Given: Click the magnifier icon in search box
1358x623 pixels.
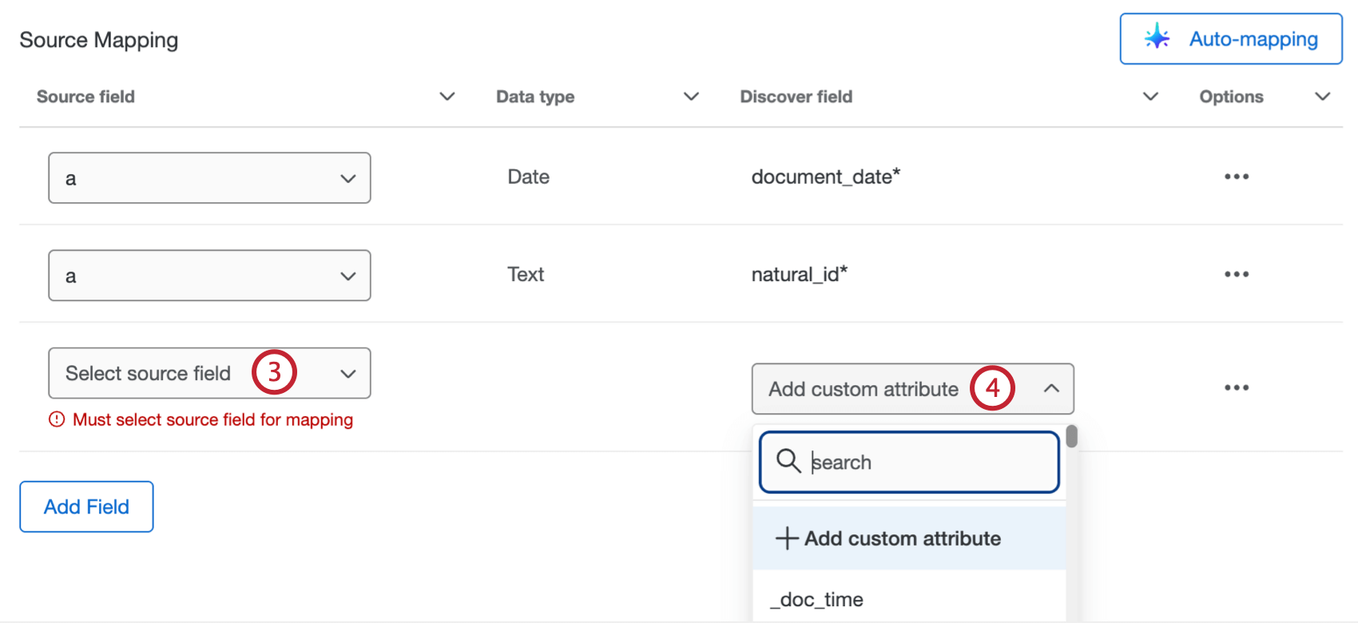Looking at the screenshot, I should pos(788,461).
